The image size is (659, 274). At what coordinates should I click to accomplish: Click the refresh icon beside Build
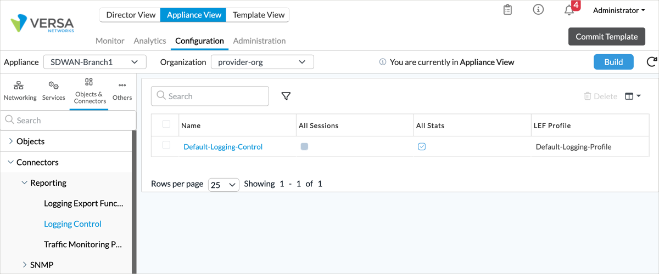[x=651, y=62]
